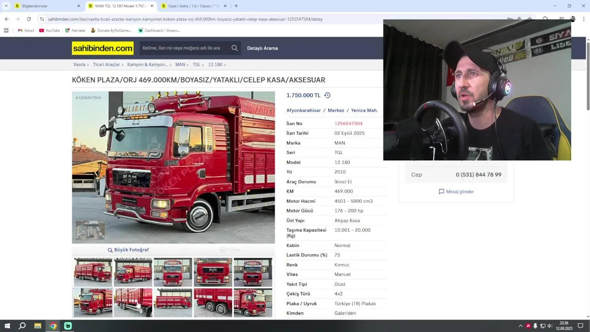
Task: Open the Chrome apps grid
Action: pyautogui.click(x=6, y=30)
